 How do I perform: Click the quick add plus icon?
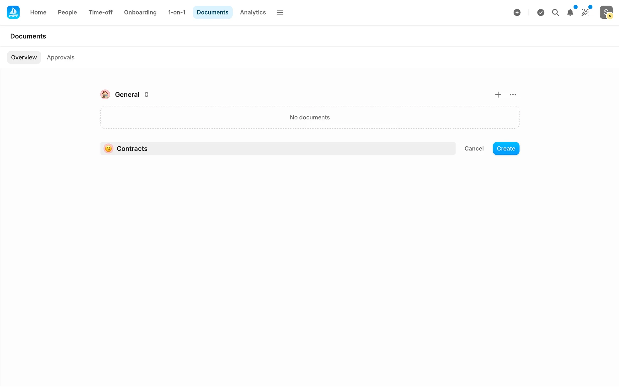[x=517, y=12]
